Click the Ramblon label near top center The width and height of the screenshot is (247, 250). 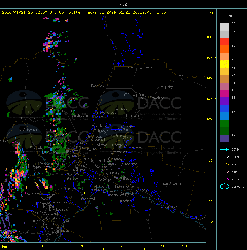tap(97, 86)
